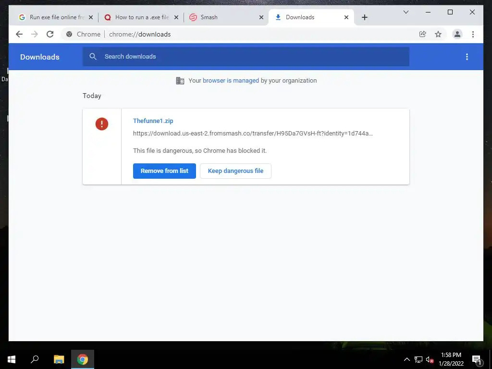Bookmark this tab with the star icon
The image size is (492, 369).
(438, 34)
